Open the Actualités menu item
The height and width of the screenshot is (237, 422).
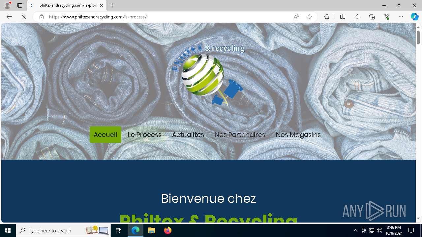tap(188, 135)
